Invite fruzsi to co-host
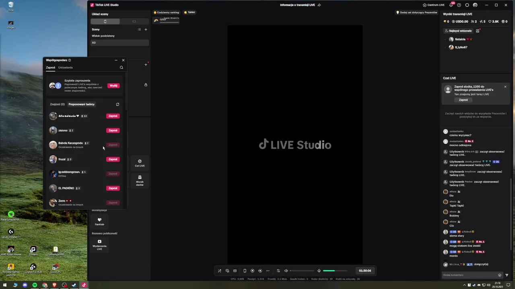The image size is (515, 289). pos(113,159)
